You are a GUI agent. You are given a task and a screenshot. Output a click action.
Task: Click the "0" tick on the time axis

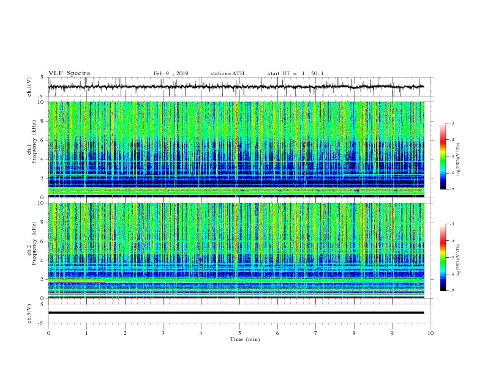pyautogui.click(x=48, y=333)
